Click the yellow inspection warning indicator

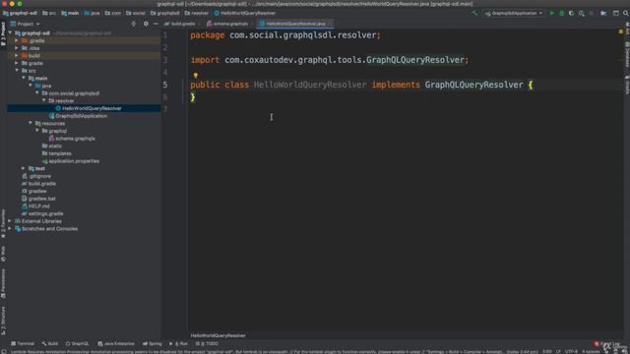621,30
